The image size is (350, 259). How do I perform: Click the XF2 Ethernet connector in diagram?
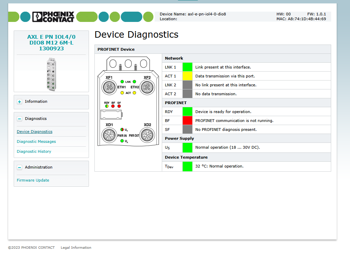(147, 88)
